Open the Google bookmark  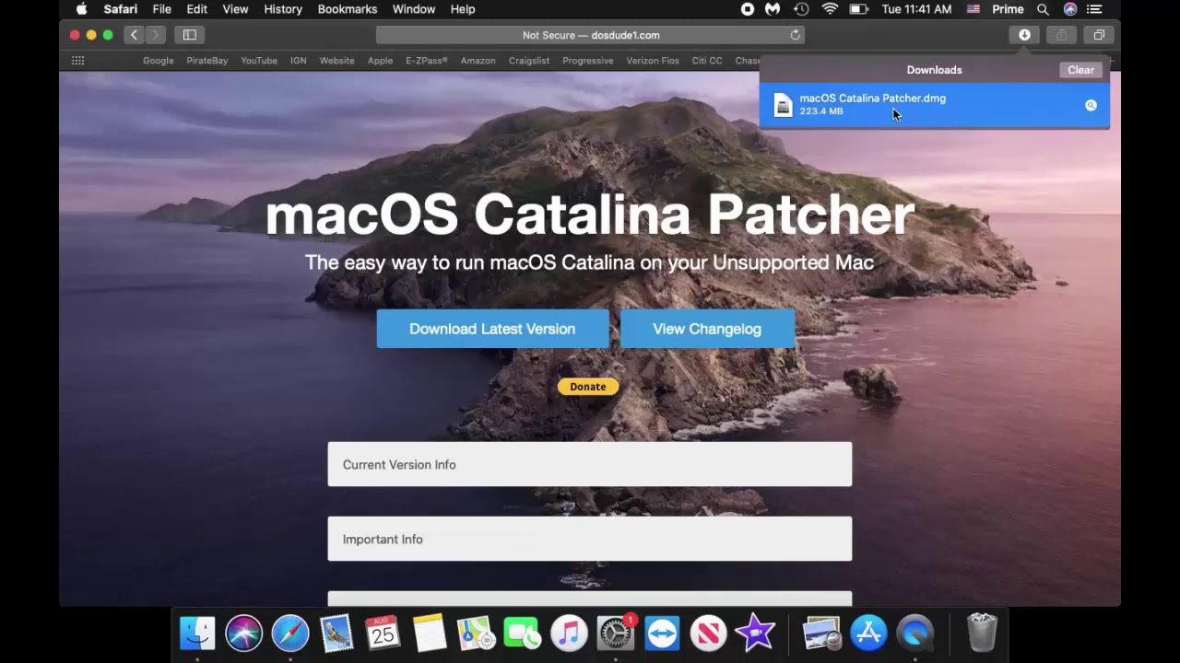point(159,61)
